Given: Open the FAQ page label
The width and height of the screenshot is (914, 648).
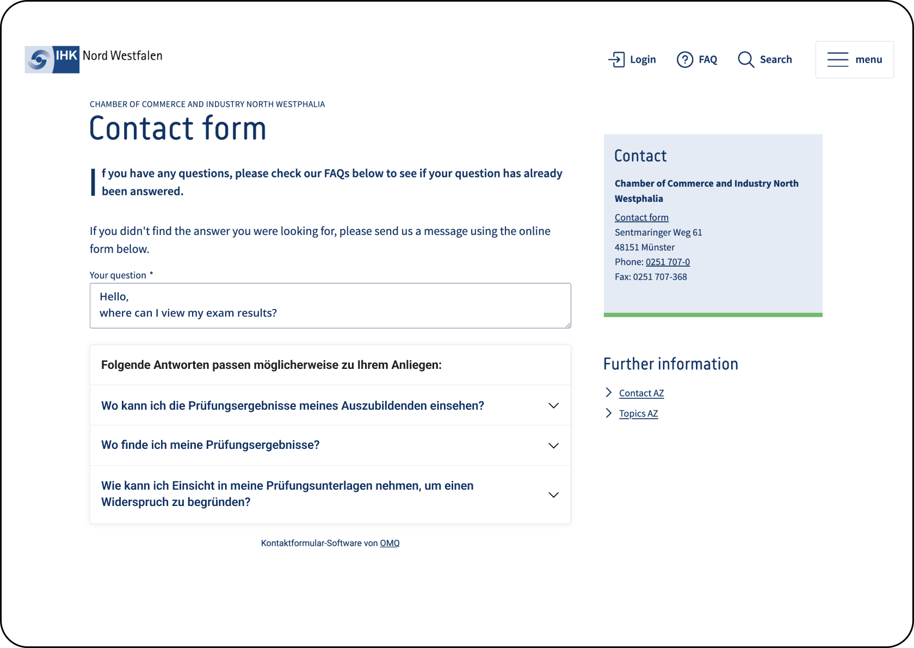Looking at the screenshot, I should (x=708, y=59).
